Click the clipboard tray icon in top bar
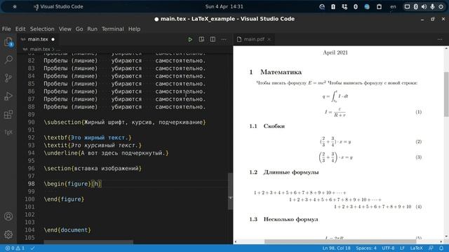 tap(379, 6)
